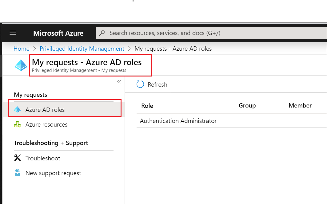The width and height of the screenshot is (327, 204).
Task: Click the My requests section heading
Action: pos(30,95)
